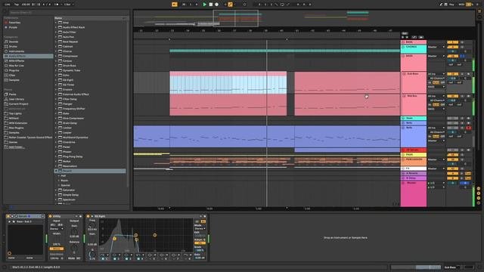
Task: Solo the Sub Bass track
Action: [462, 74]
